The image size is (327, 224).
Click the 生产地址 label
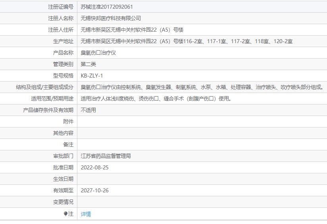(63, 41)
